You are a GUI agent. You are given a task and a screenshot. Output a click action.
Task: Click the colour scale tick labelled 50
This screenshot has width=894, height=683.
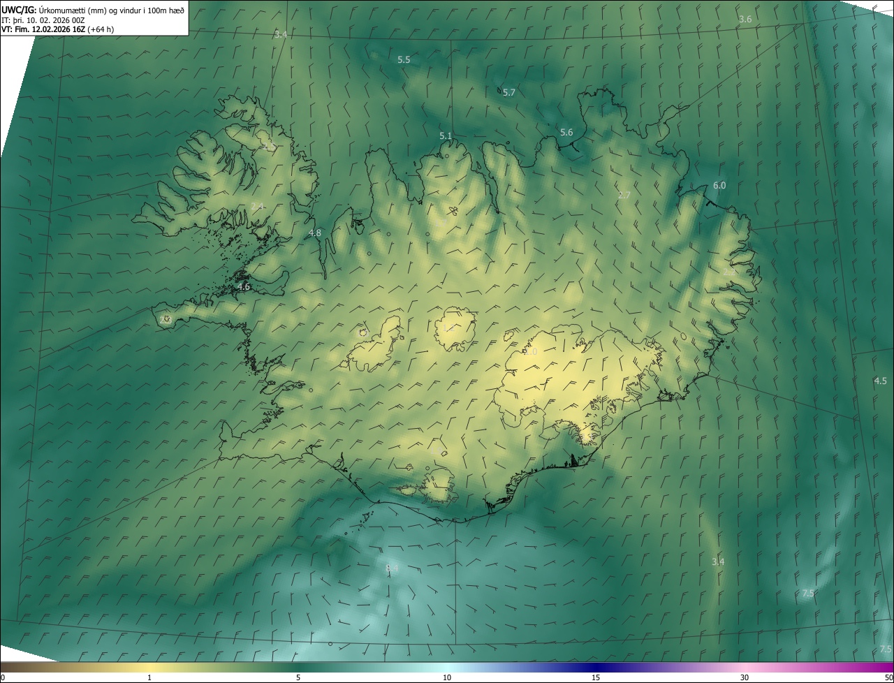[888, 677]
